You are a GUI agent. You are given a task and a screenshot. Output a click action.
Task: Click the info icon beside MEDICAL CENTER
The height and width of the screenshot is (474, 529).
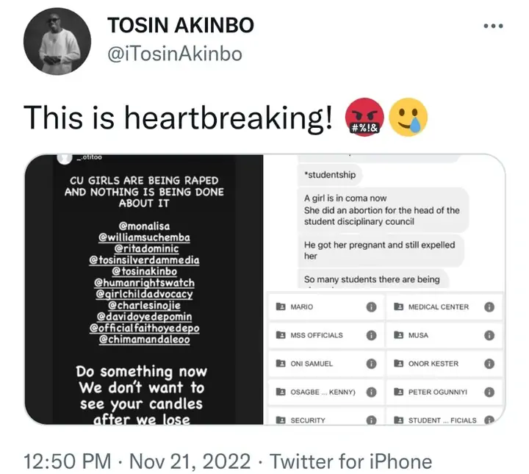[x=489, y=306]
